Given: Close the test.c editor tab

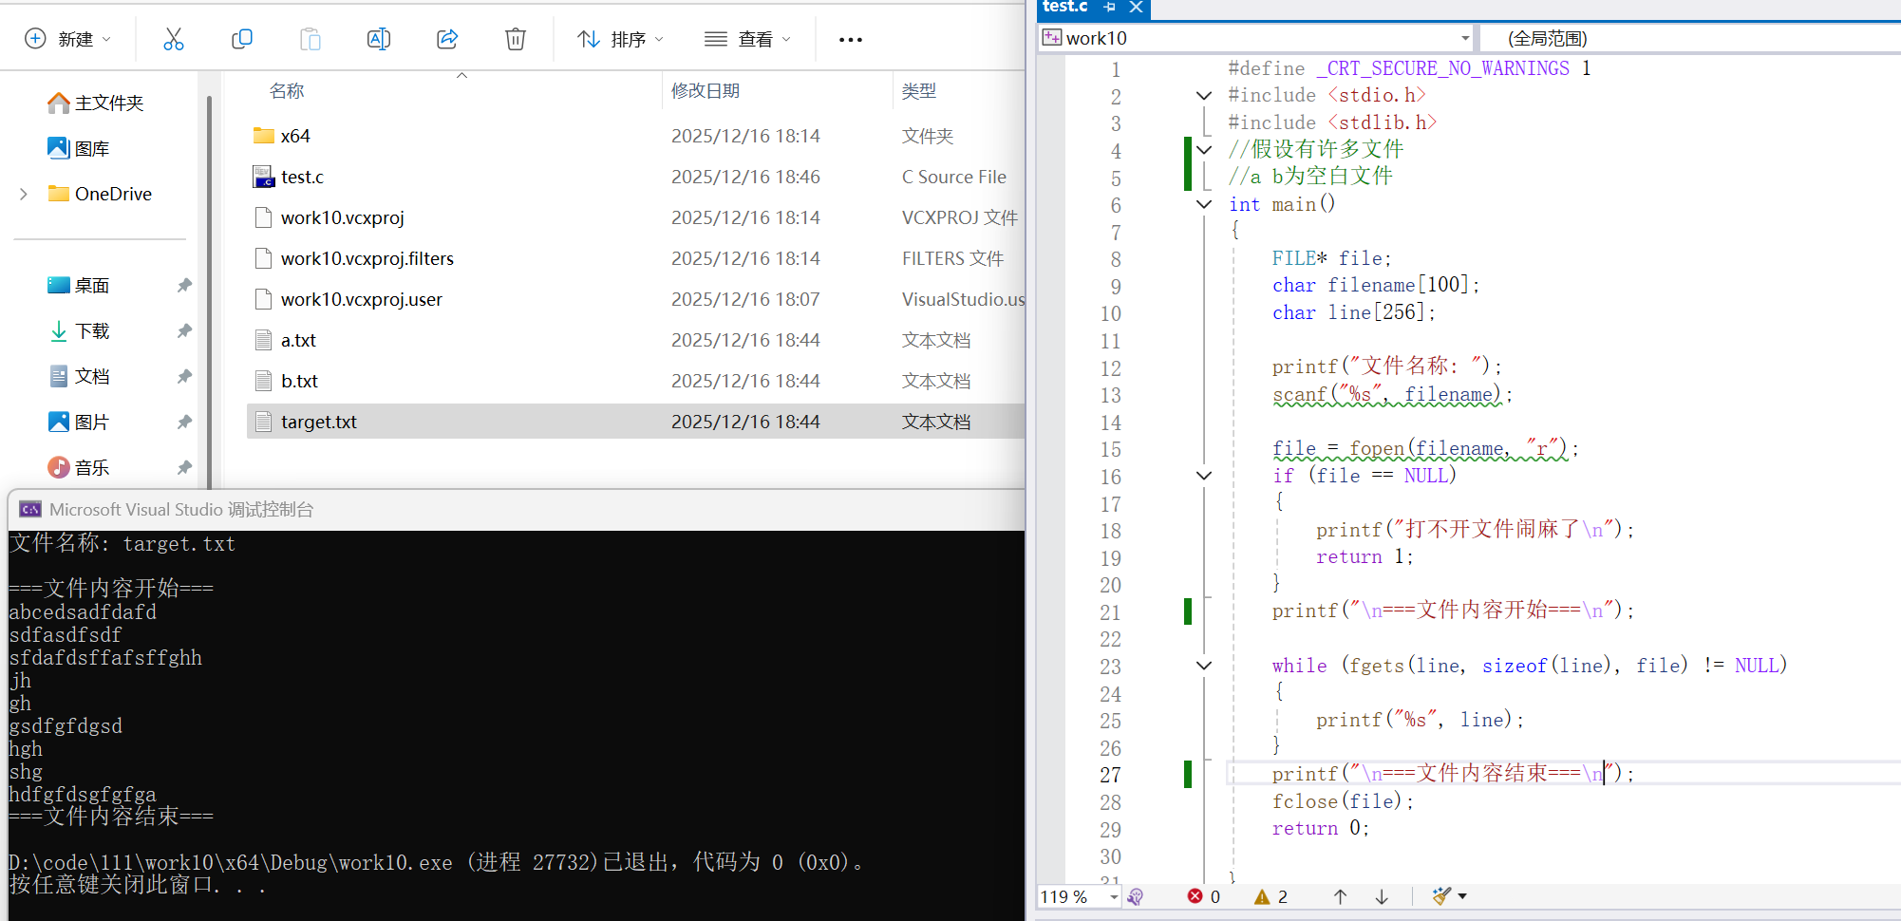Looking at the screenshot, I should (x=1136, y=7).
